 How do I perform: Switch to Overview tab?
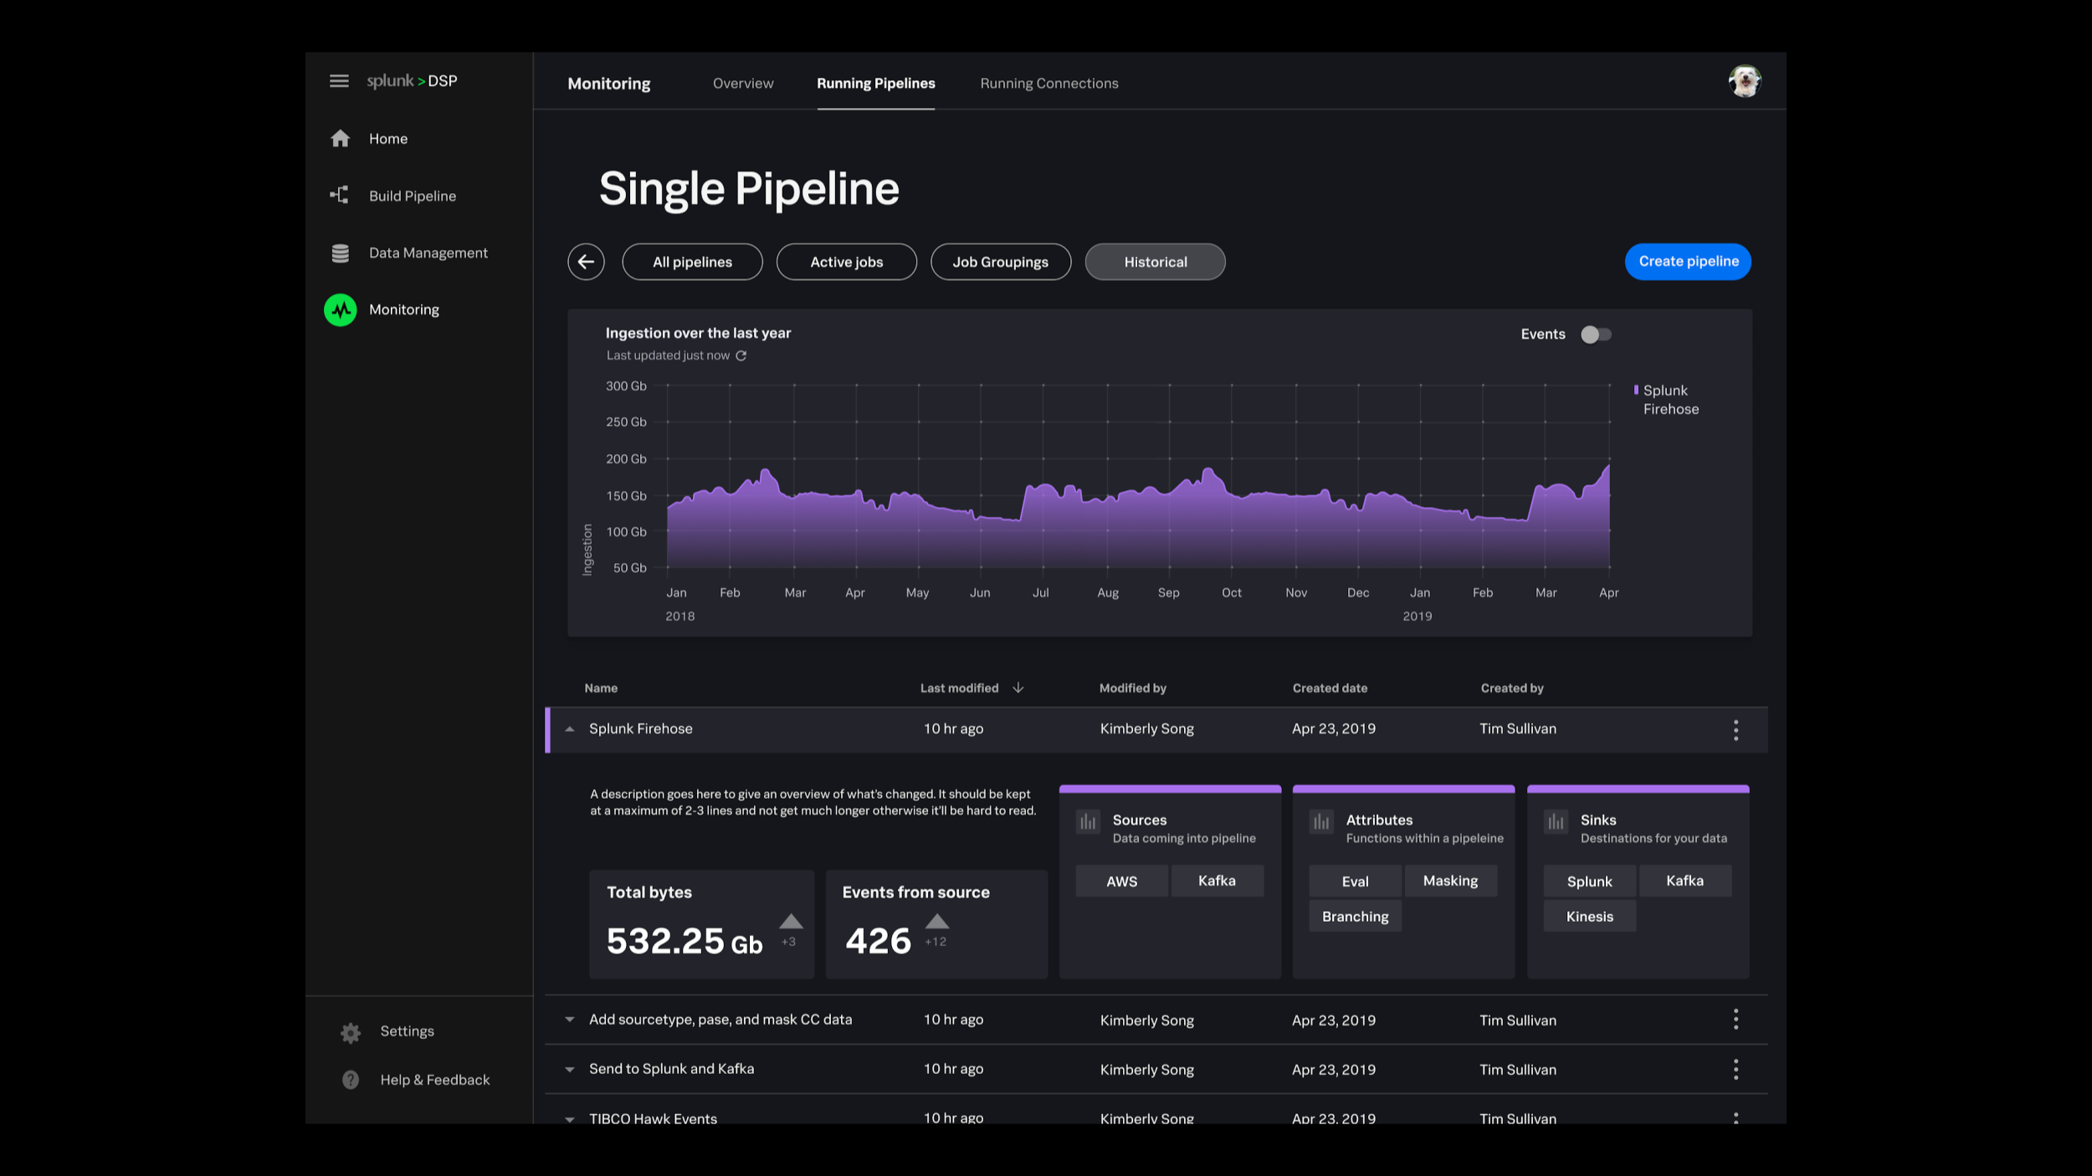(x=743, y=84)
